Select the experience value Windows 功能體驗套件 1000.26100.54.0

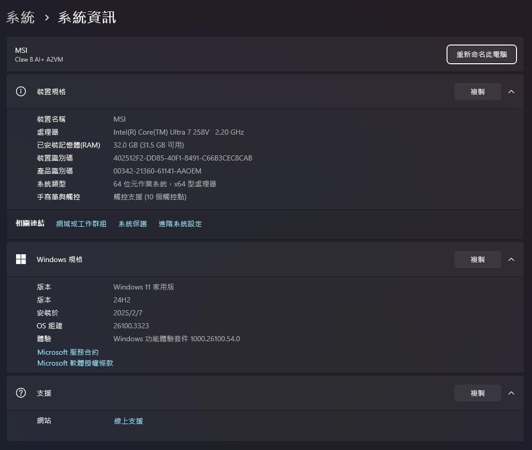[177, 339]
